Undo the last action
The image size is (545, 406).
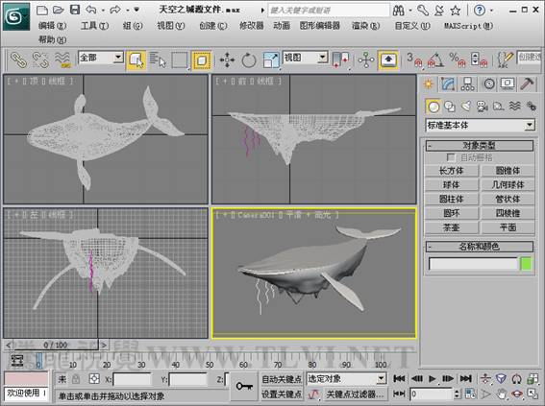point(91,10)
